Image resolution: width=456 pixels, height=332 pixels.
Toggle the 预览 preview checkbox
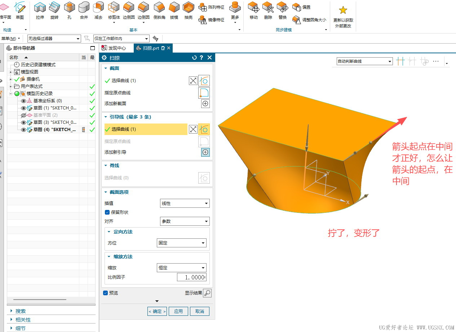point(106,293)
